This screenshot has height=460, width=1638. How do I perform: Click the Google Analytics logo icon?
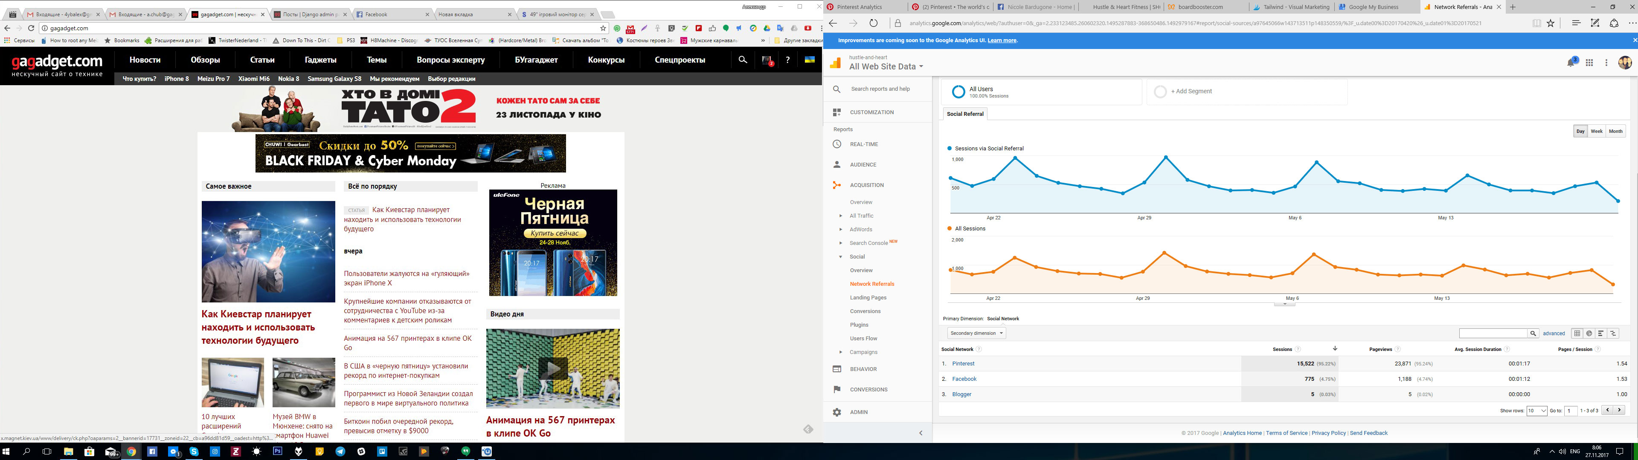pyautogui.click(x=835, y=62)
